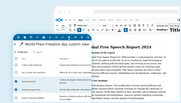Toggle formatting marks pilcrow icon
The width and height of the screenshot is (181, 103).
143,26
